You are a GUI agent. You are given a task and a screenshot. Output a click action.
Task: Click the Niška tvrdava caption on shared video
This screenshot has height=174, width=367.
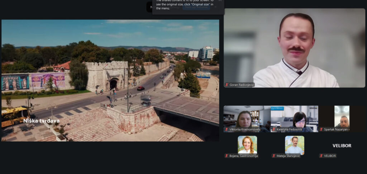coord(41,121)
